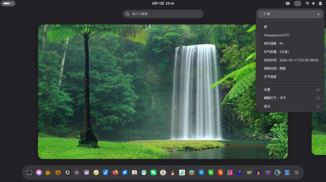Launch QQ penguin from the dock
The height and width of the screenshot is (182, 326).
(x=172, y=173)
